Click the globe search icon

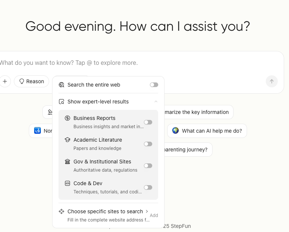[x=62, y=85]
